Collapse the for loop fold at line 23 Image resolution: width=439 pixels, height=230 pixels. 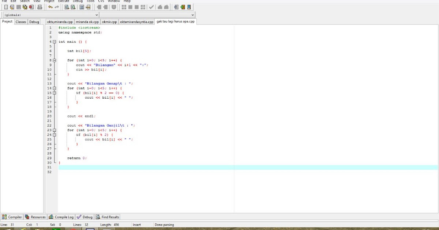(x=54, y=130)
